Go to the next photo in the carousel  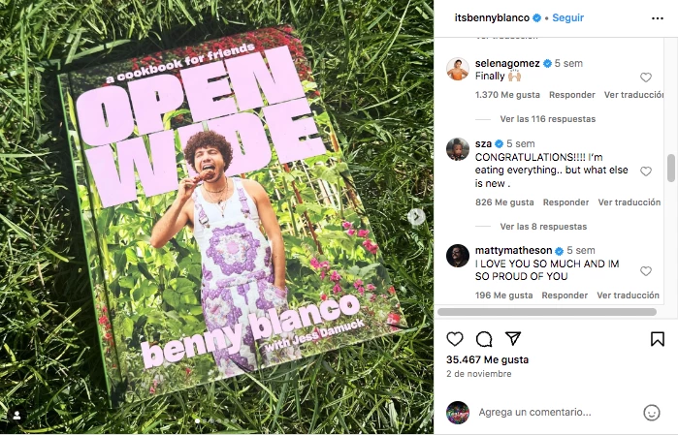click(x=416, y=217)
